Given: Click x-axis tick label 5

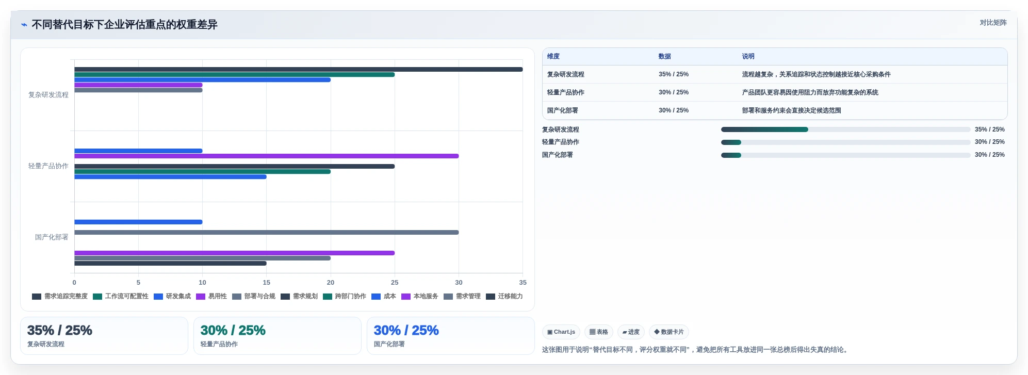Looking at the screenshot, I should pyautogui.click(x=138, y=283).
